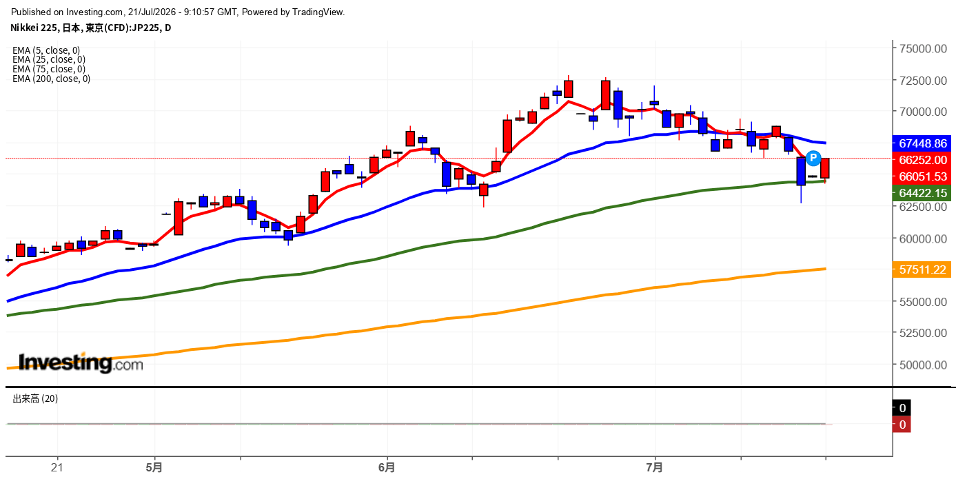Click the highest red candlestick near 72500

point(569,88)
